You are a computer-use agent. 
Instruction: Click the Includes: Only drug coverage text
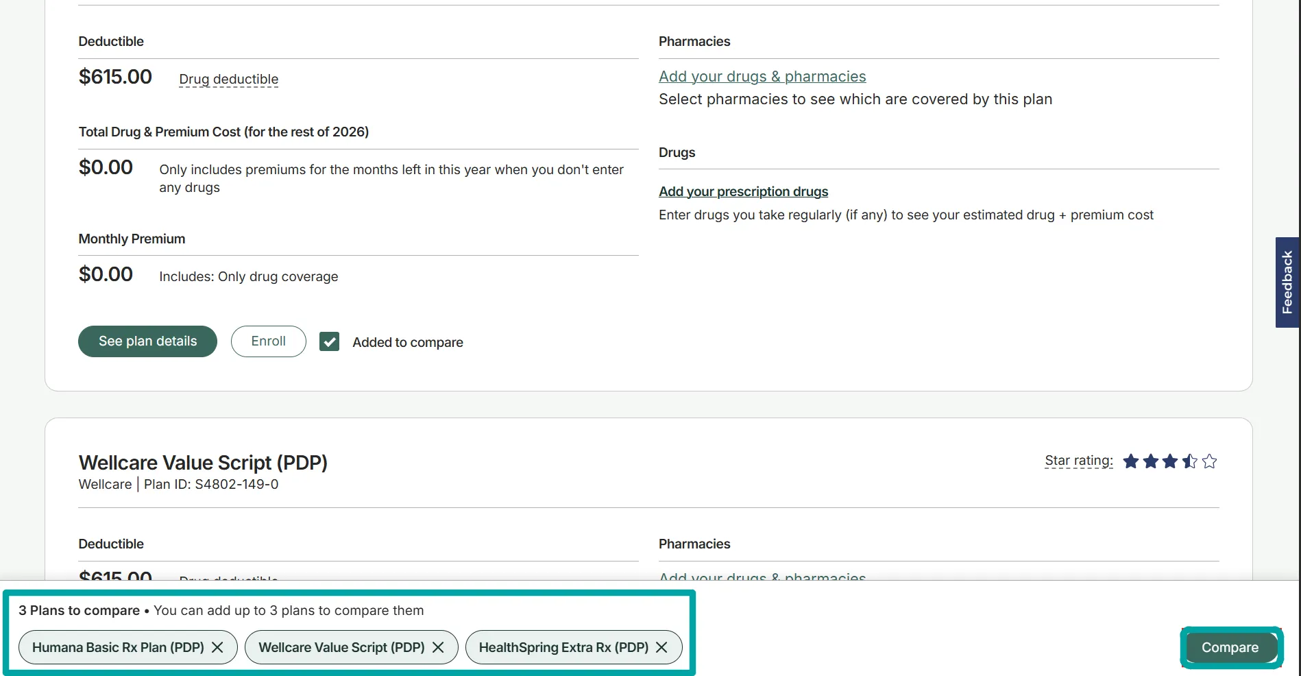[x=248, y=276]
